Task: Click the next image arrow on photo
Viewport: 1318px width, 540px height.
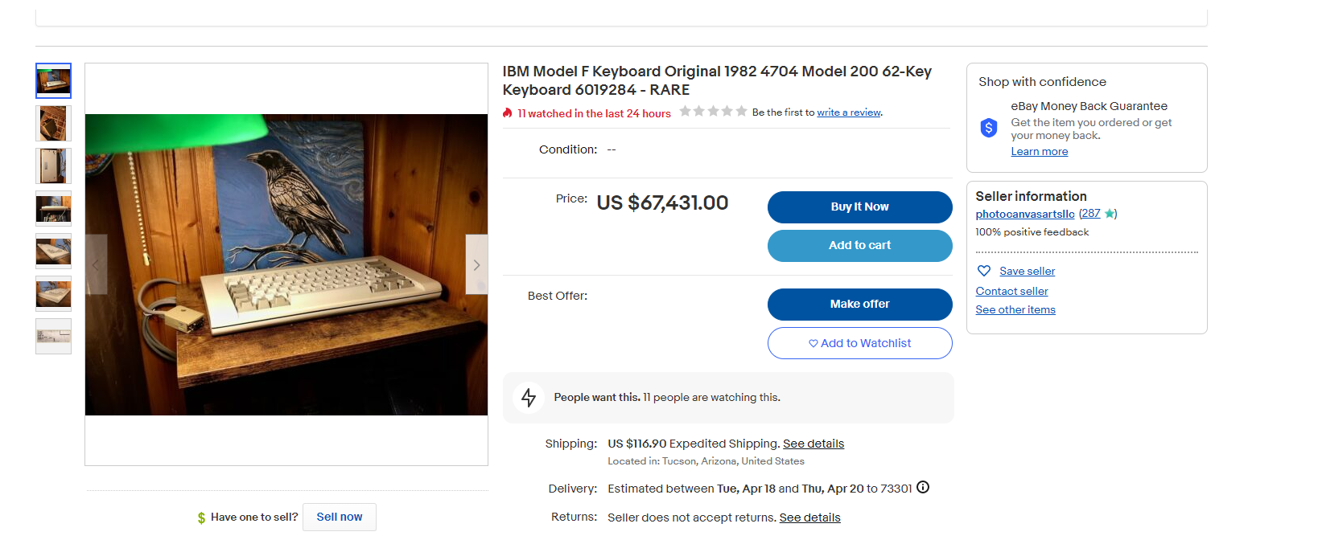Action: click(x=476, y=264)
